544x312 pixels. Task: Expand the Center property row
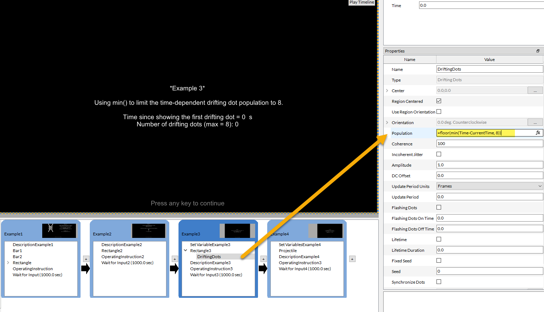pos(387,91)
